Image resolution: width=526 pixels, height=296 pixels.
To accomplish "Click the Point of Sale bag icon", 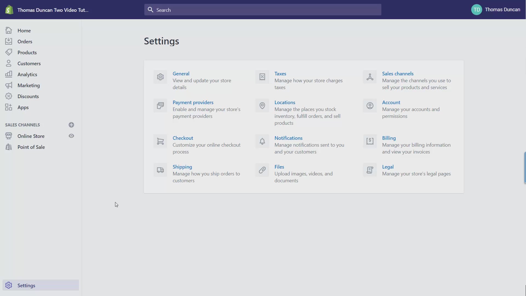I will (8, 147).
